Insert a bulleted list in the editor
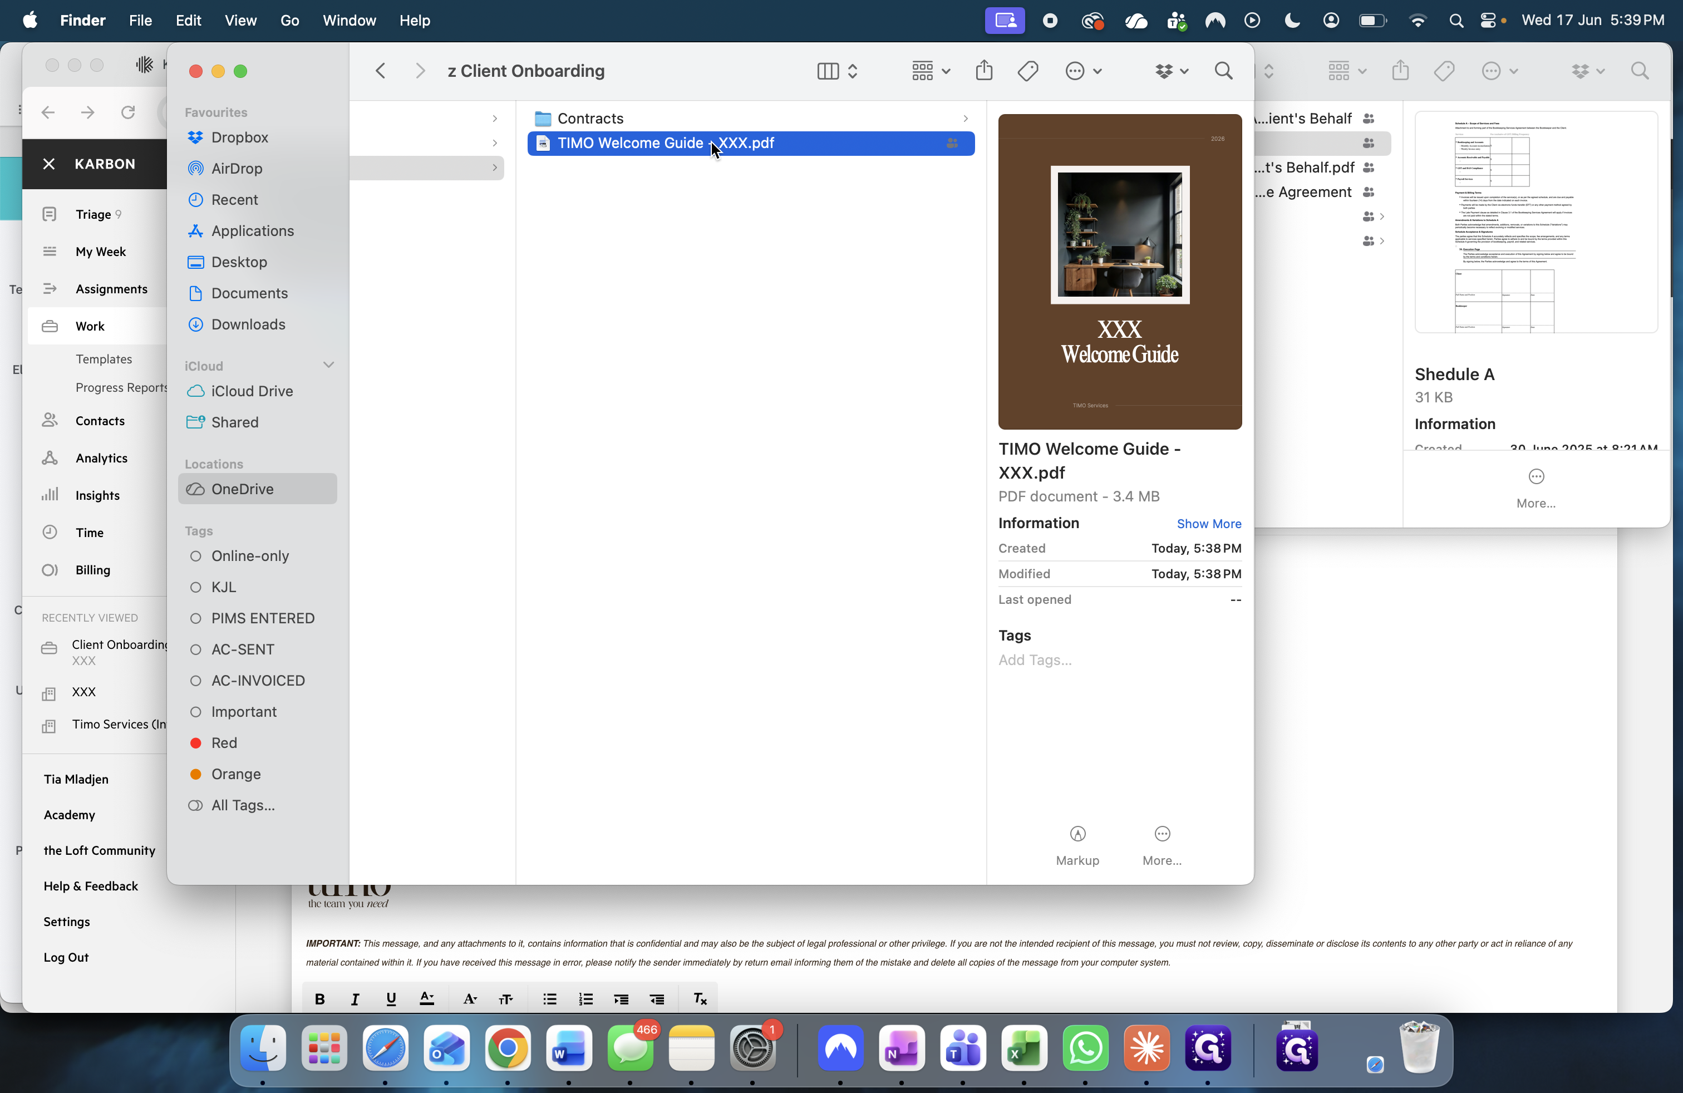 (x=549, y=998)
